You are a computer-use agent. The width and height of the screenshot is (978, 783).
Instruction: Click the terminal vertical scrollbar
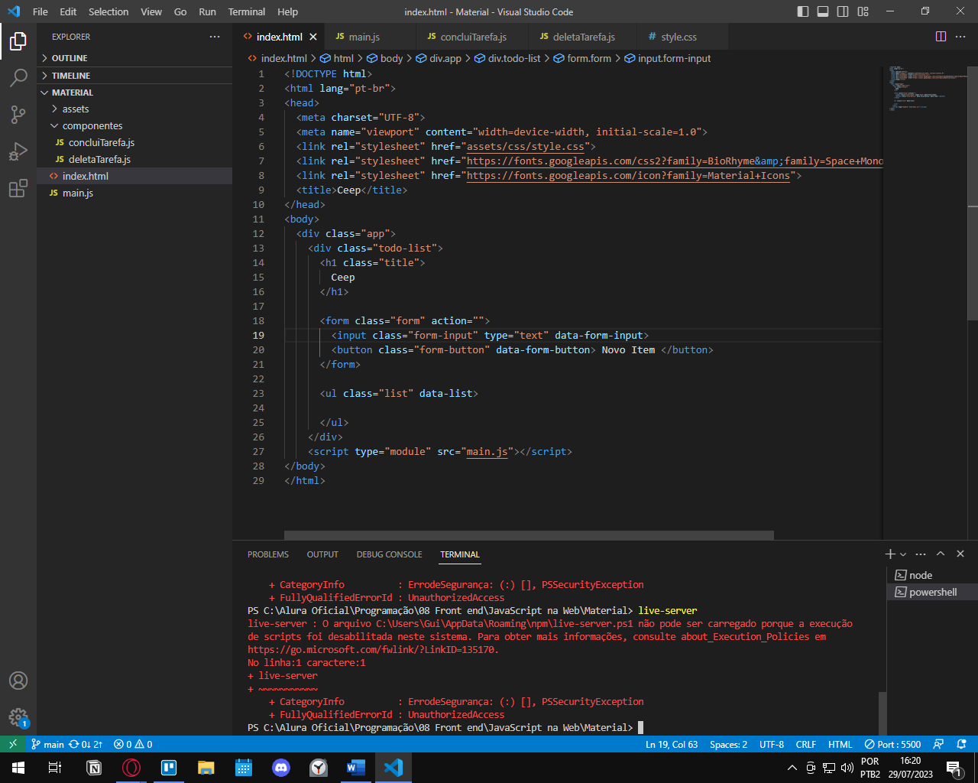(x=882, y=713)
